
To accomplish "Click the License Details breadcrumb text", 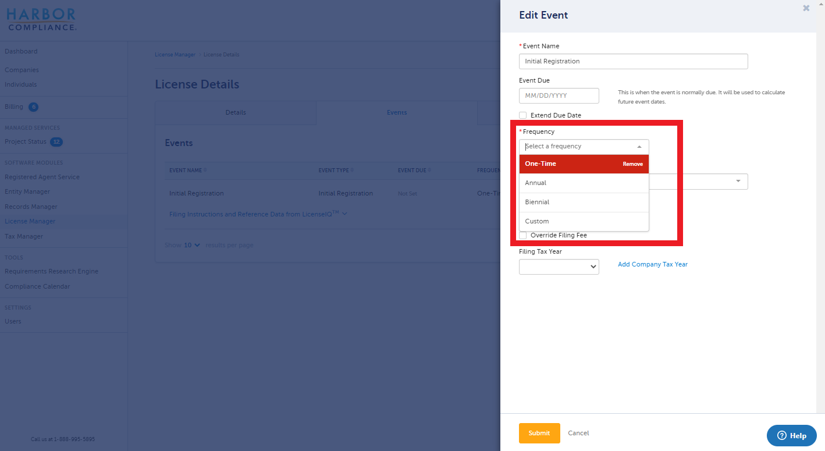I will click(x=221, y=55).
